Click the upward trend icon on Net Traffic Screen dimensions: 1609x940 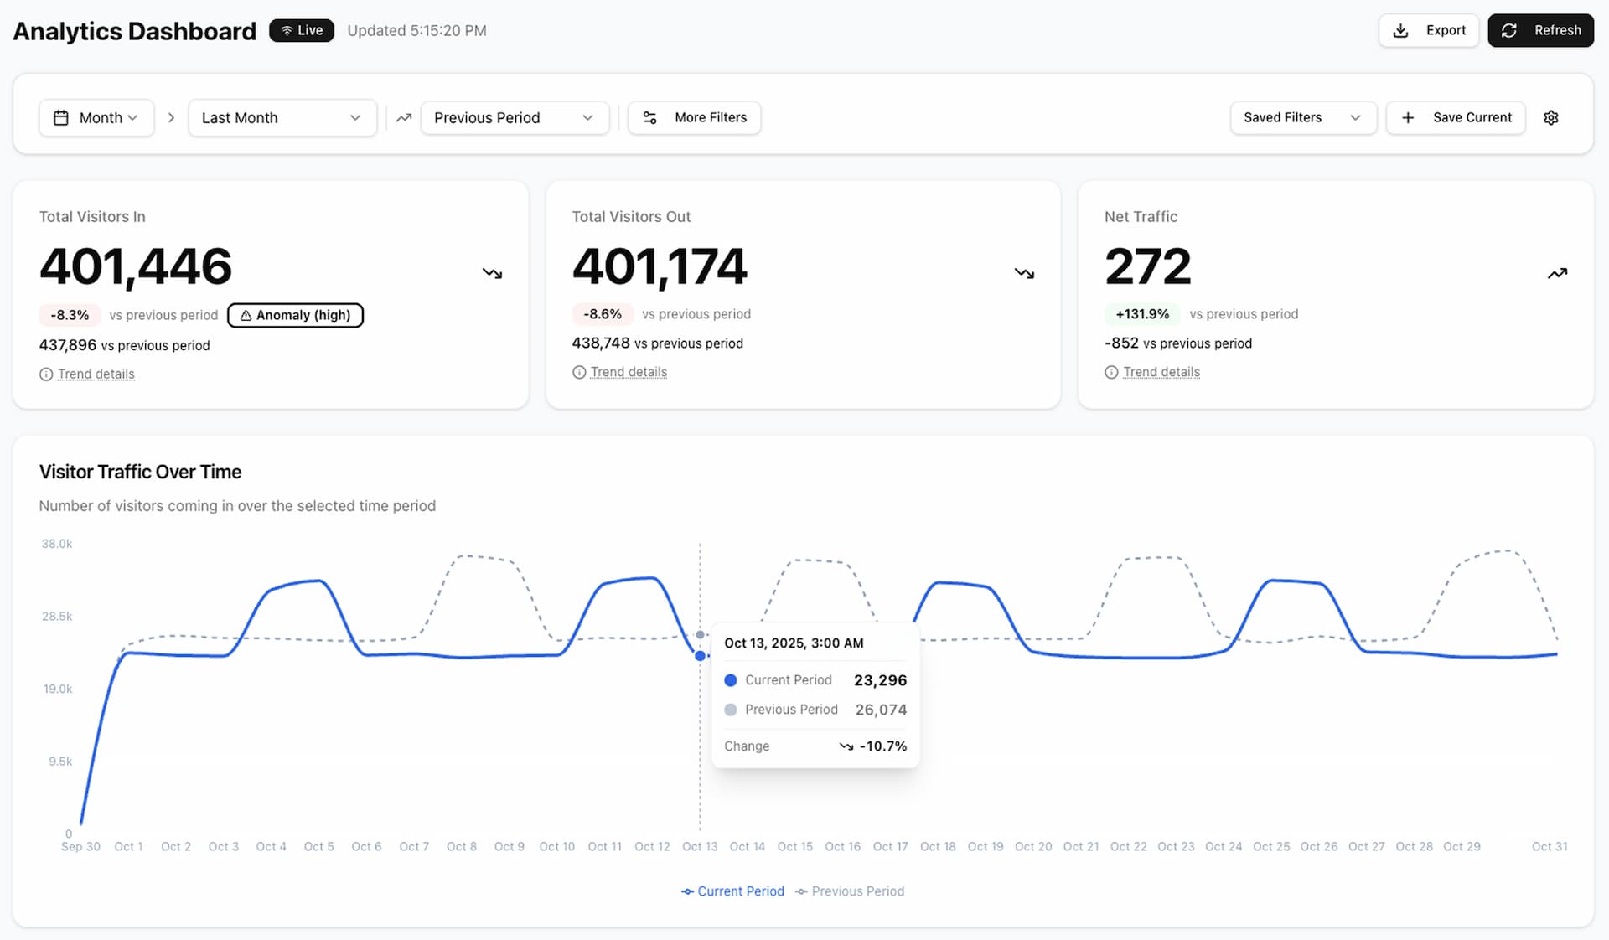point(1557,273)
